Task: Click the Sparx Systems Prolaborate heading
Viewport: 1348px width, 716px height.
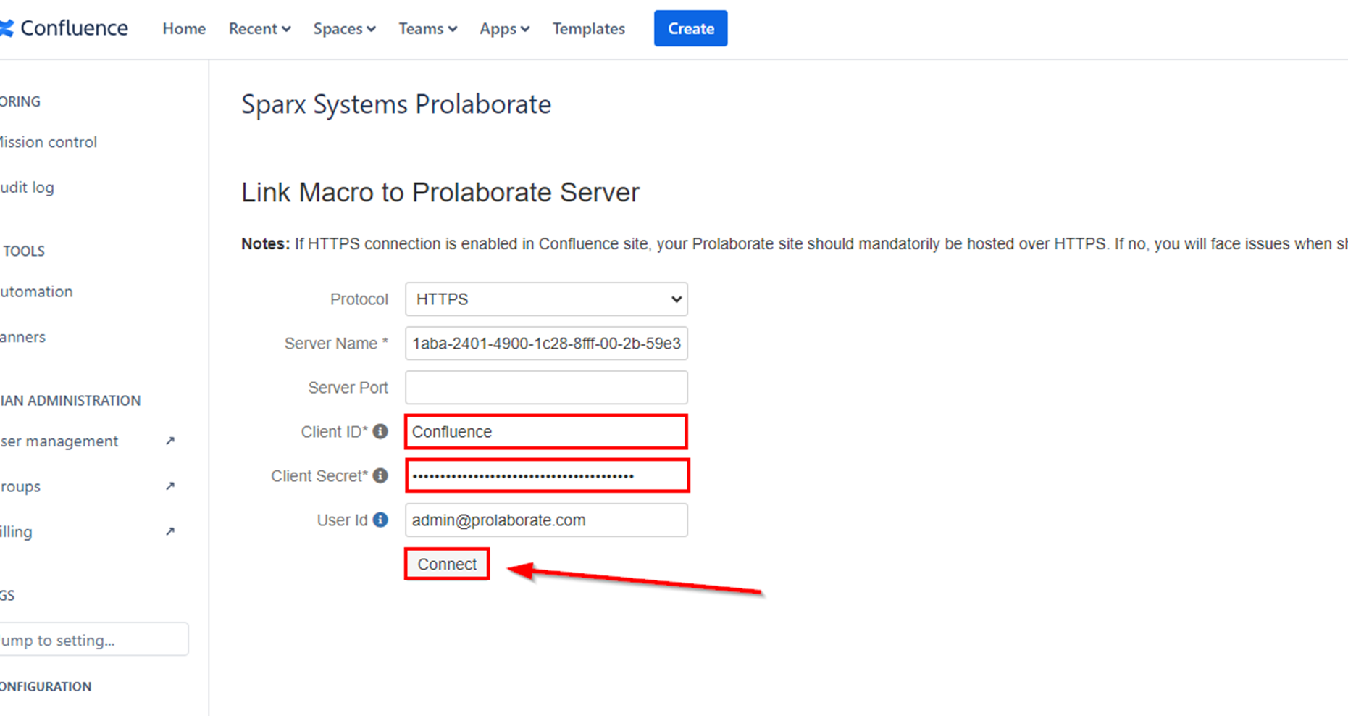Action: point(396,104)
